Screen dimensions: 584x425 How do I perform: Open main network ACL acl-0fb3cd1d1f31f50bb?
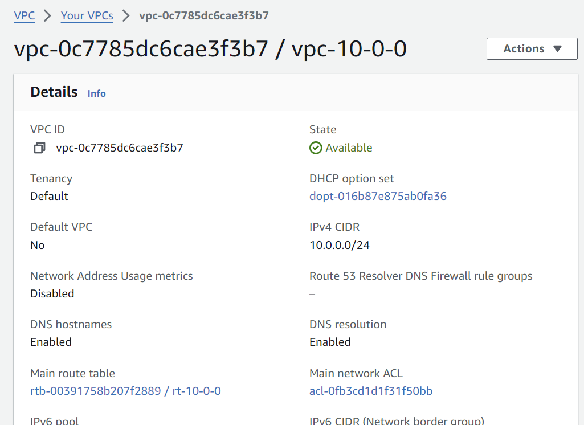click(x=371, y=391)
